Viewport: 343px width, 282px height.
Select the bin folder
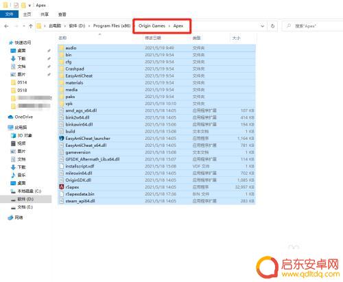156,55
